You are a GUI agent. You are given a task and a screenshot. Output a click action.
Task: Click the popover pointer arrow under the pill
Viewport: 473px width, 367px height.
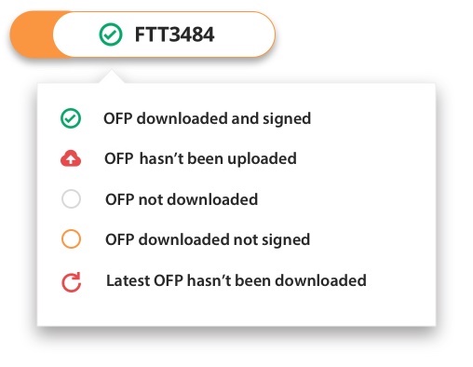[111, 76]
